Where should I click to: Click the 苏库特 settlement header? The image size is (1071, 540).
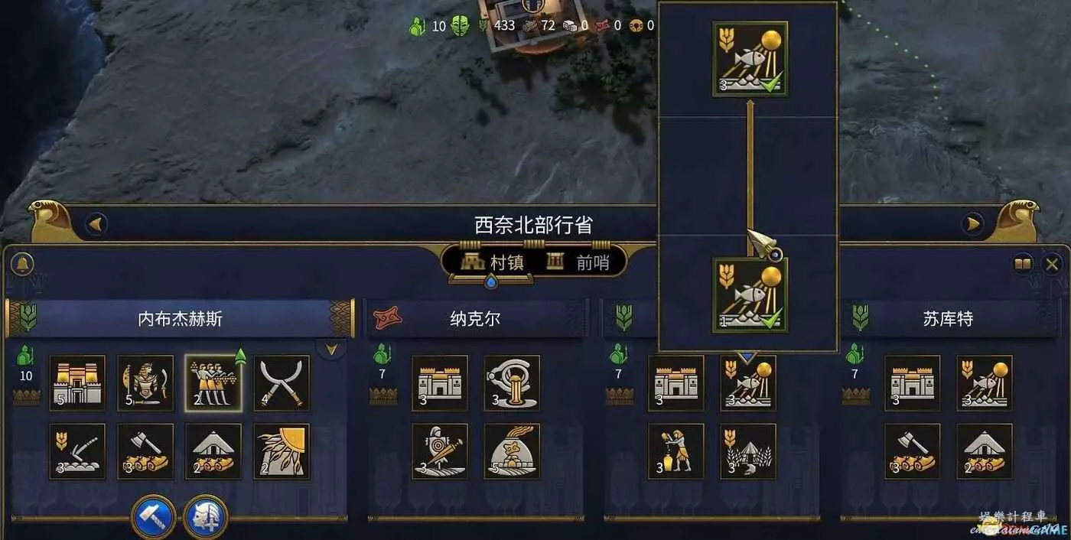948,318
